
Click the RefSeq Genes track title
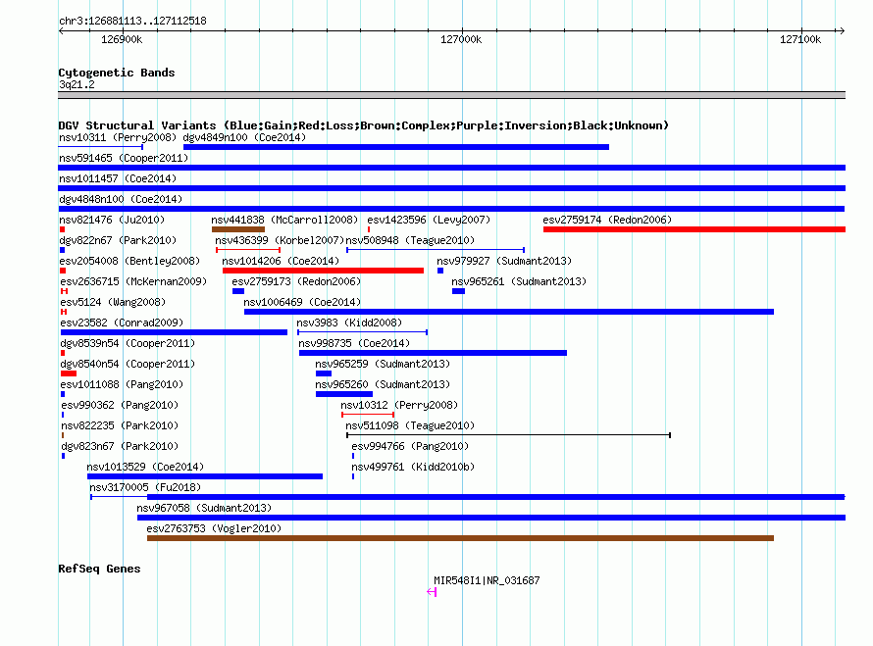[99, 569]
